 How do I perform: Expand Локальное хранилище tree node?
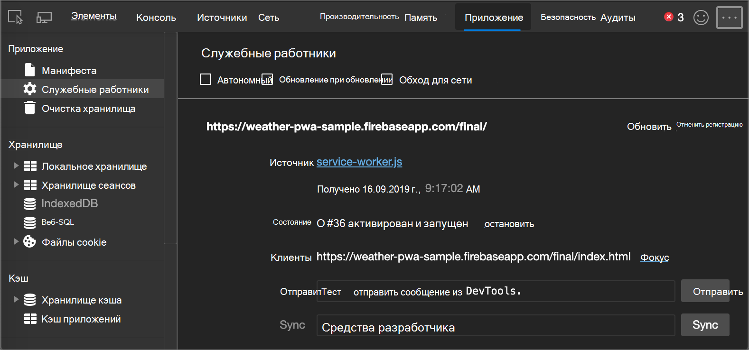point(16,166)
